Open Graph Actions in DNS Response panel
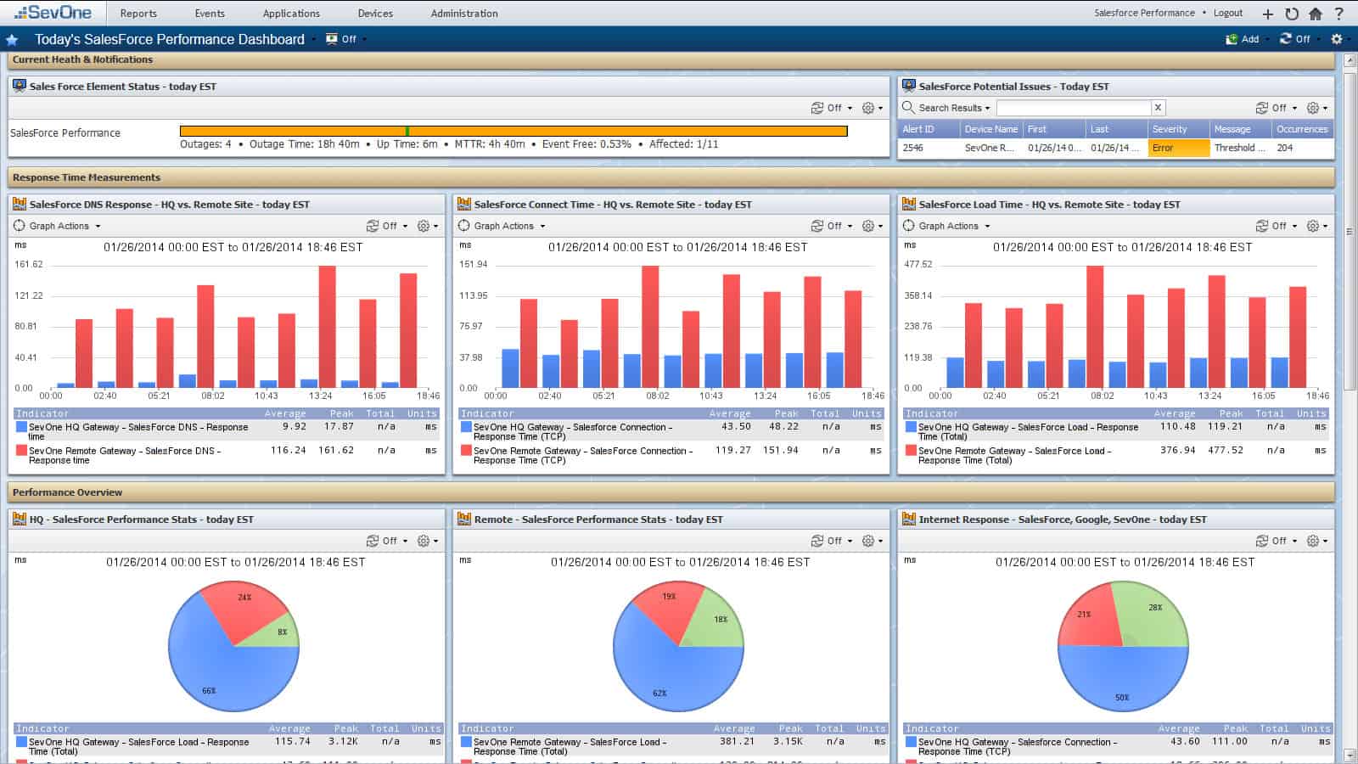 pyautogui.click(x=58, y=226)
